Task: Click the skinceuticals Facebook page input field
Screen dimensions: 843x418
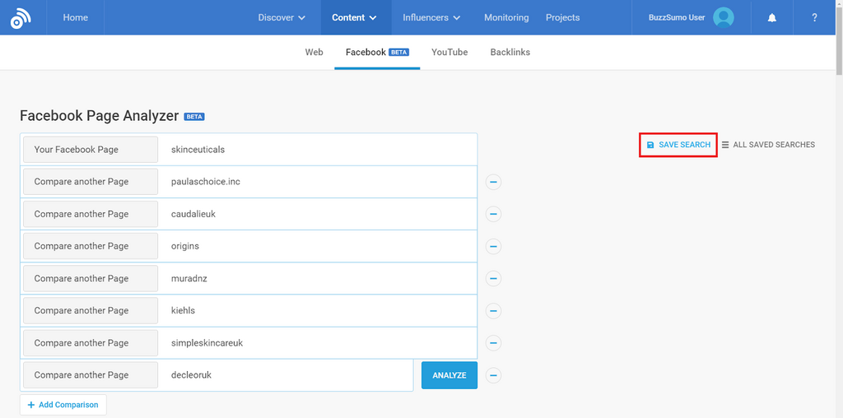Action: 317,150
